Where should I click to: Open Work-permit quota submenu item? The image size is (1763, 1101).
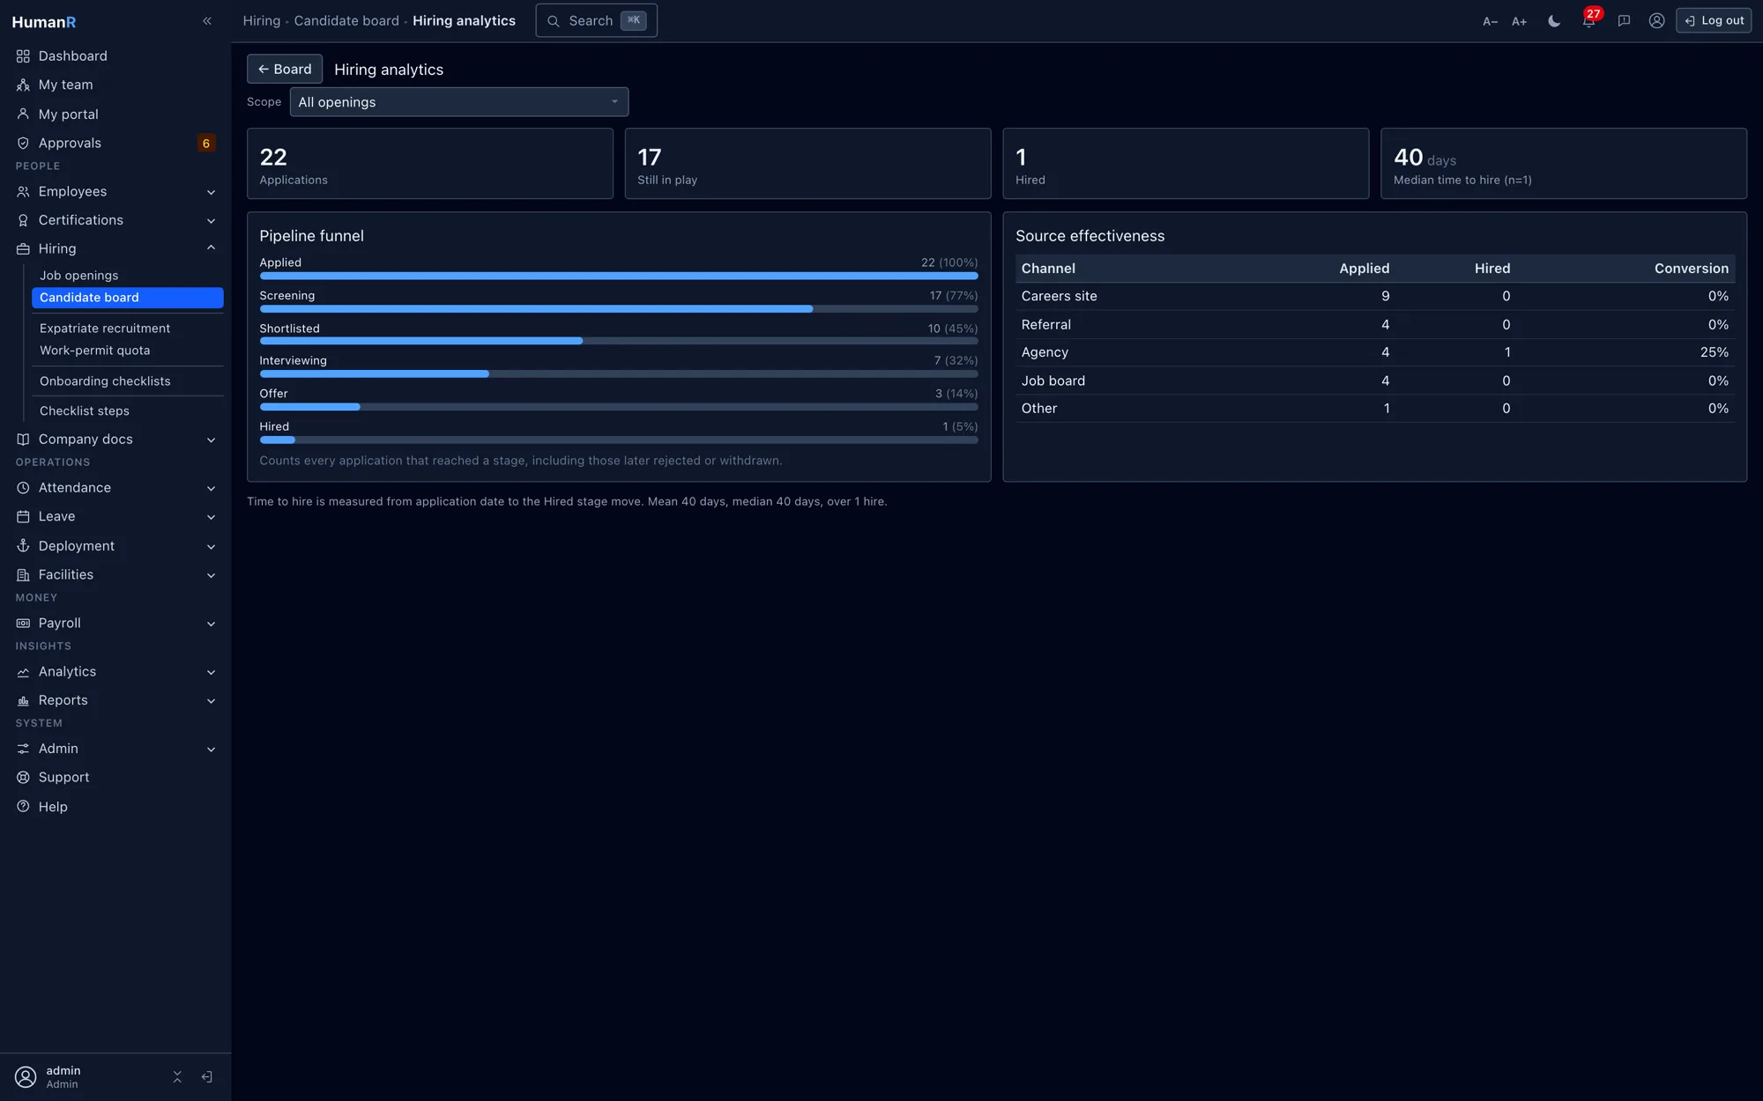(x=127, y=350)
